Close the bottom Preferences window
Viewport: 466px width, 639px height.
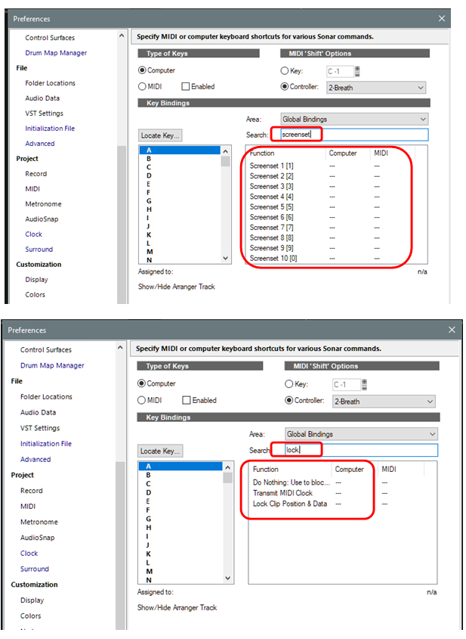coord(452,330)
